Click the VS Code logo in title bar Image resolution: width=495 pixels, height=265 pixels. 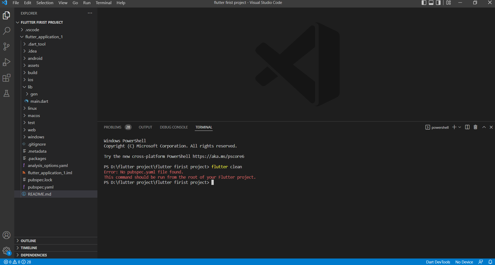(x=5, y=3)
